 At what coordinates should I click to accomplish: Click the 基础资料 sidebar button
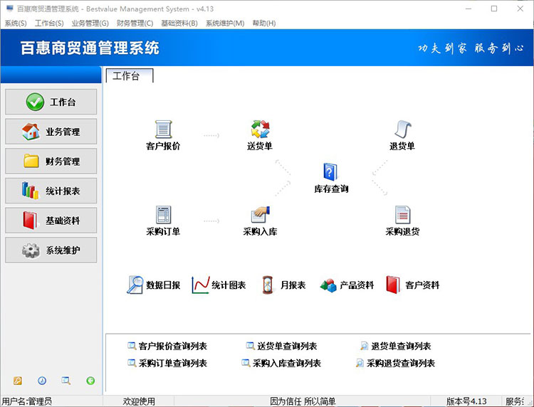51,221
